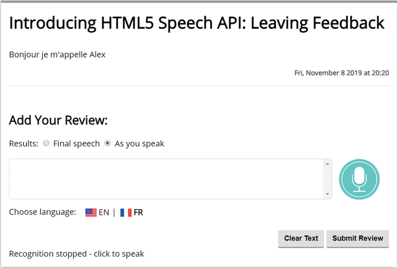
Task: Select the Final speech radio button
Action: 46,143
